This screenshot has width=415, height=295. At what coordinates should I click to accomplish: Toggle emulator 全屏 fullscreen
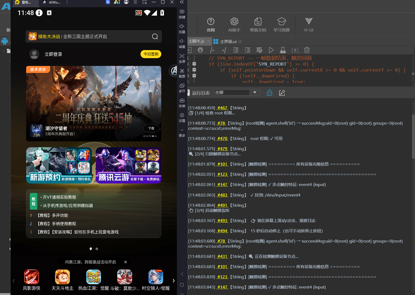click(182, 58)
